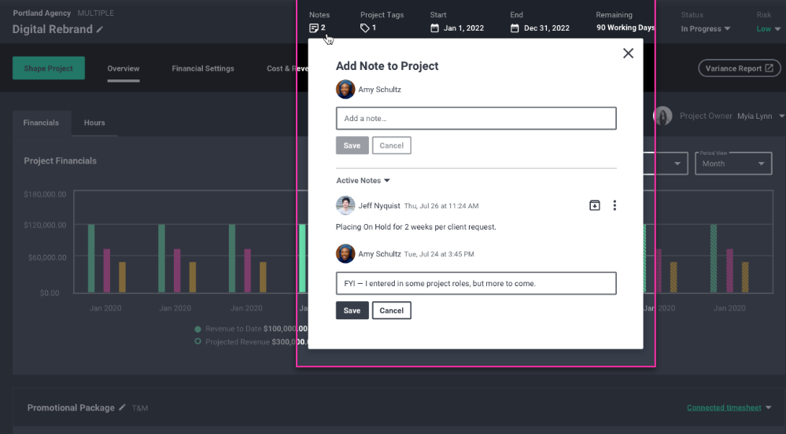Switch to the Hours tab
Screen dimensions: 786x434
[x=94, y=123]
